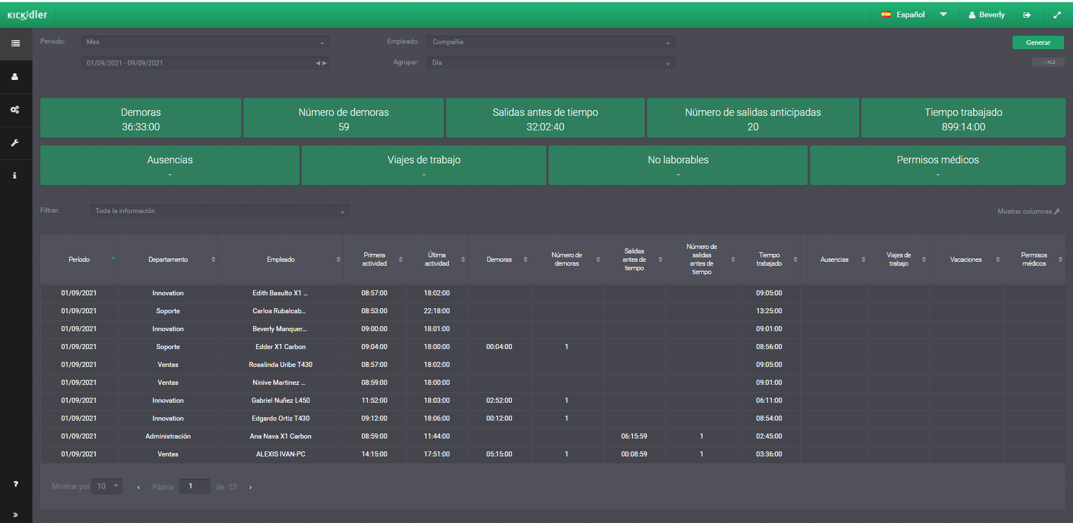
Task: Open the Español language dropdown
Action: (x=915, y=15)
